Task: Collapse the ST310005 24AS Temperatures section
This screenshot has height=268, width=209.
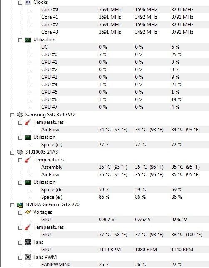Action: 20,160
